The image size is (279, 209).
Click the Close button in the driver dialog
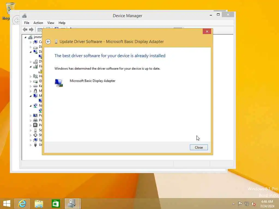pos(199,147)
